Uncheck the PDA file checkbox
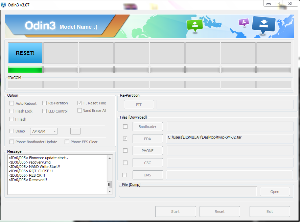The height and width of the screenshot is (222, 300). tap(125, 139)
